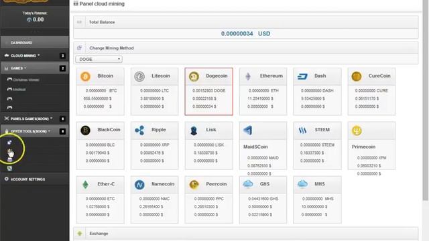Click the Cloud Mining cloud icon

tap(7, 56)
